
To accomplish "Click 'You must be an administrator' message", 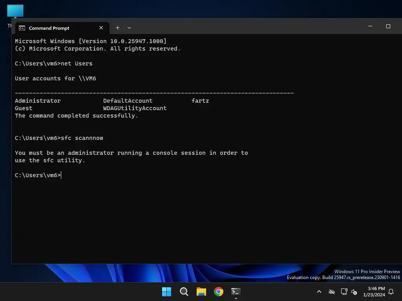I will click(131, 153).
